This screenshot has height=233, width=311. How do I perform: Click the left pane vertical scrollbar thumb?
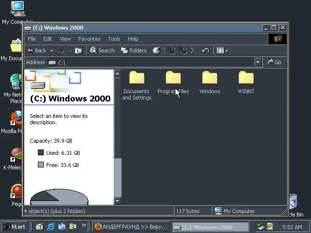(118, 178)
